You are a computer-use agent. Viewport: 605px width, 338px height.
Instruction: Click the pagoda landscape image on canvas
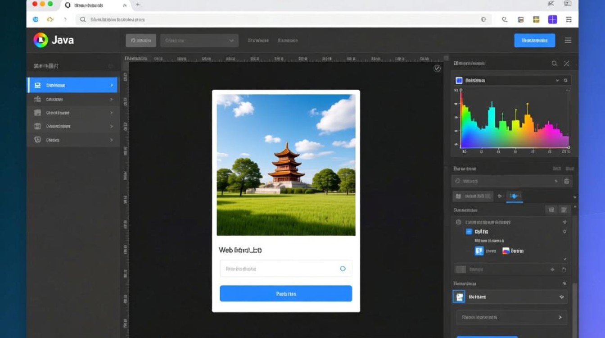[x=286, y=164]
